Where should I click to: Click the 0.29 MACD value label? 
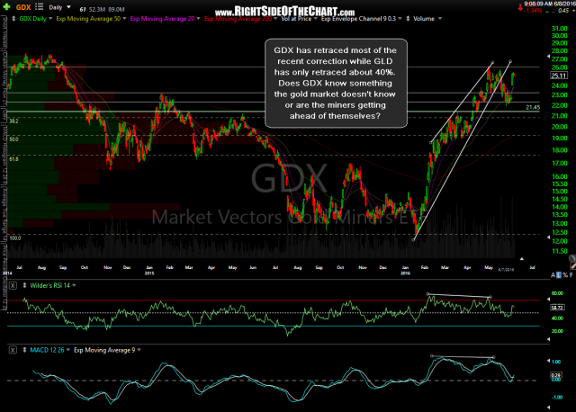click(x=556, y=375)
